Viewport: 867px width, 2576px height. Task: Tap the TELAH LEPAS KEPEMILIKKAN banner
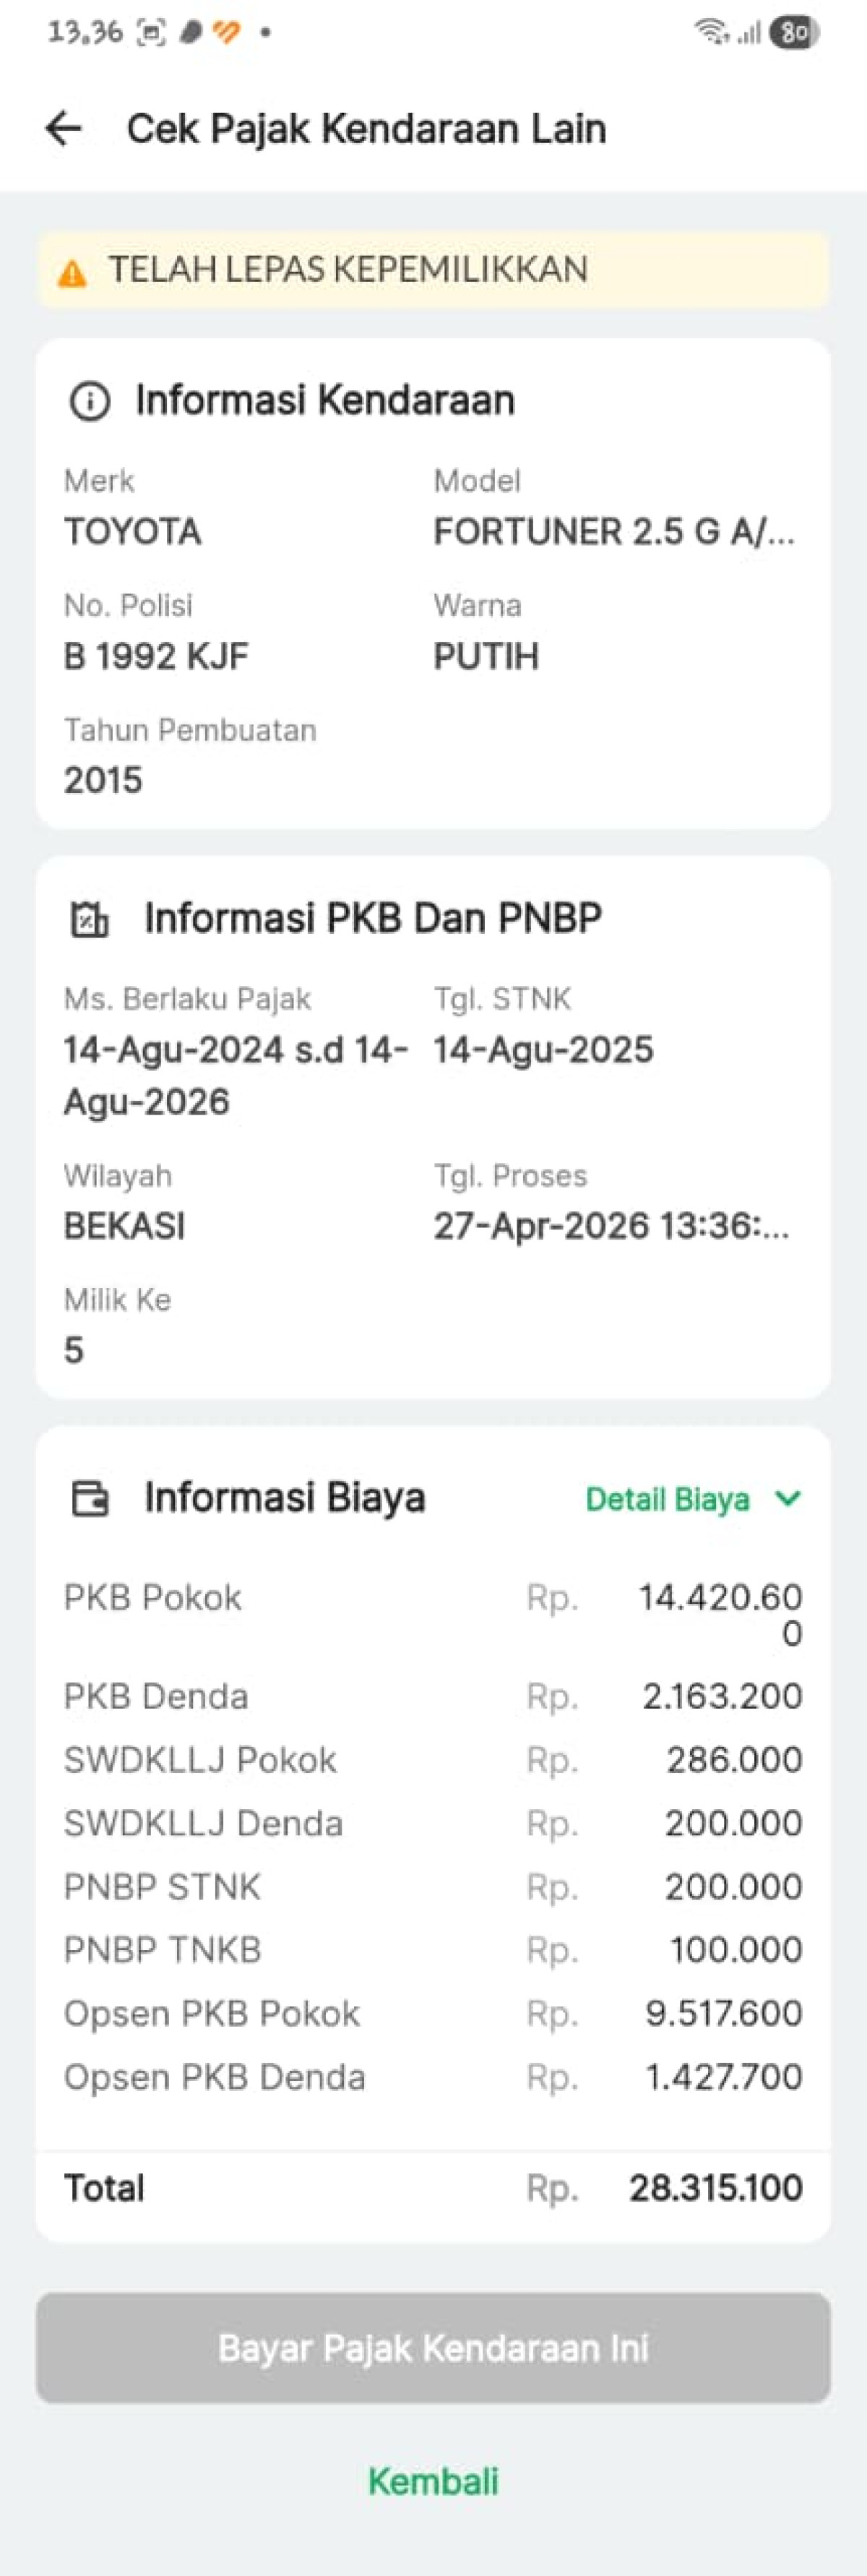[x=433, y=270]
